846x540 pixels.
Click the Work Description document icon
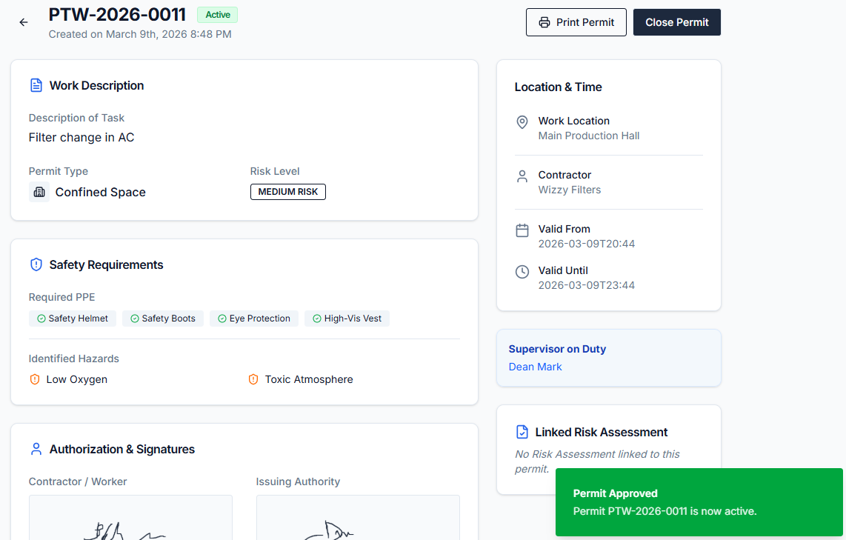(36, 85)
